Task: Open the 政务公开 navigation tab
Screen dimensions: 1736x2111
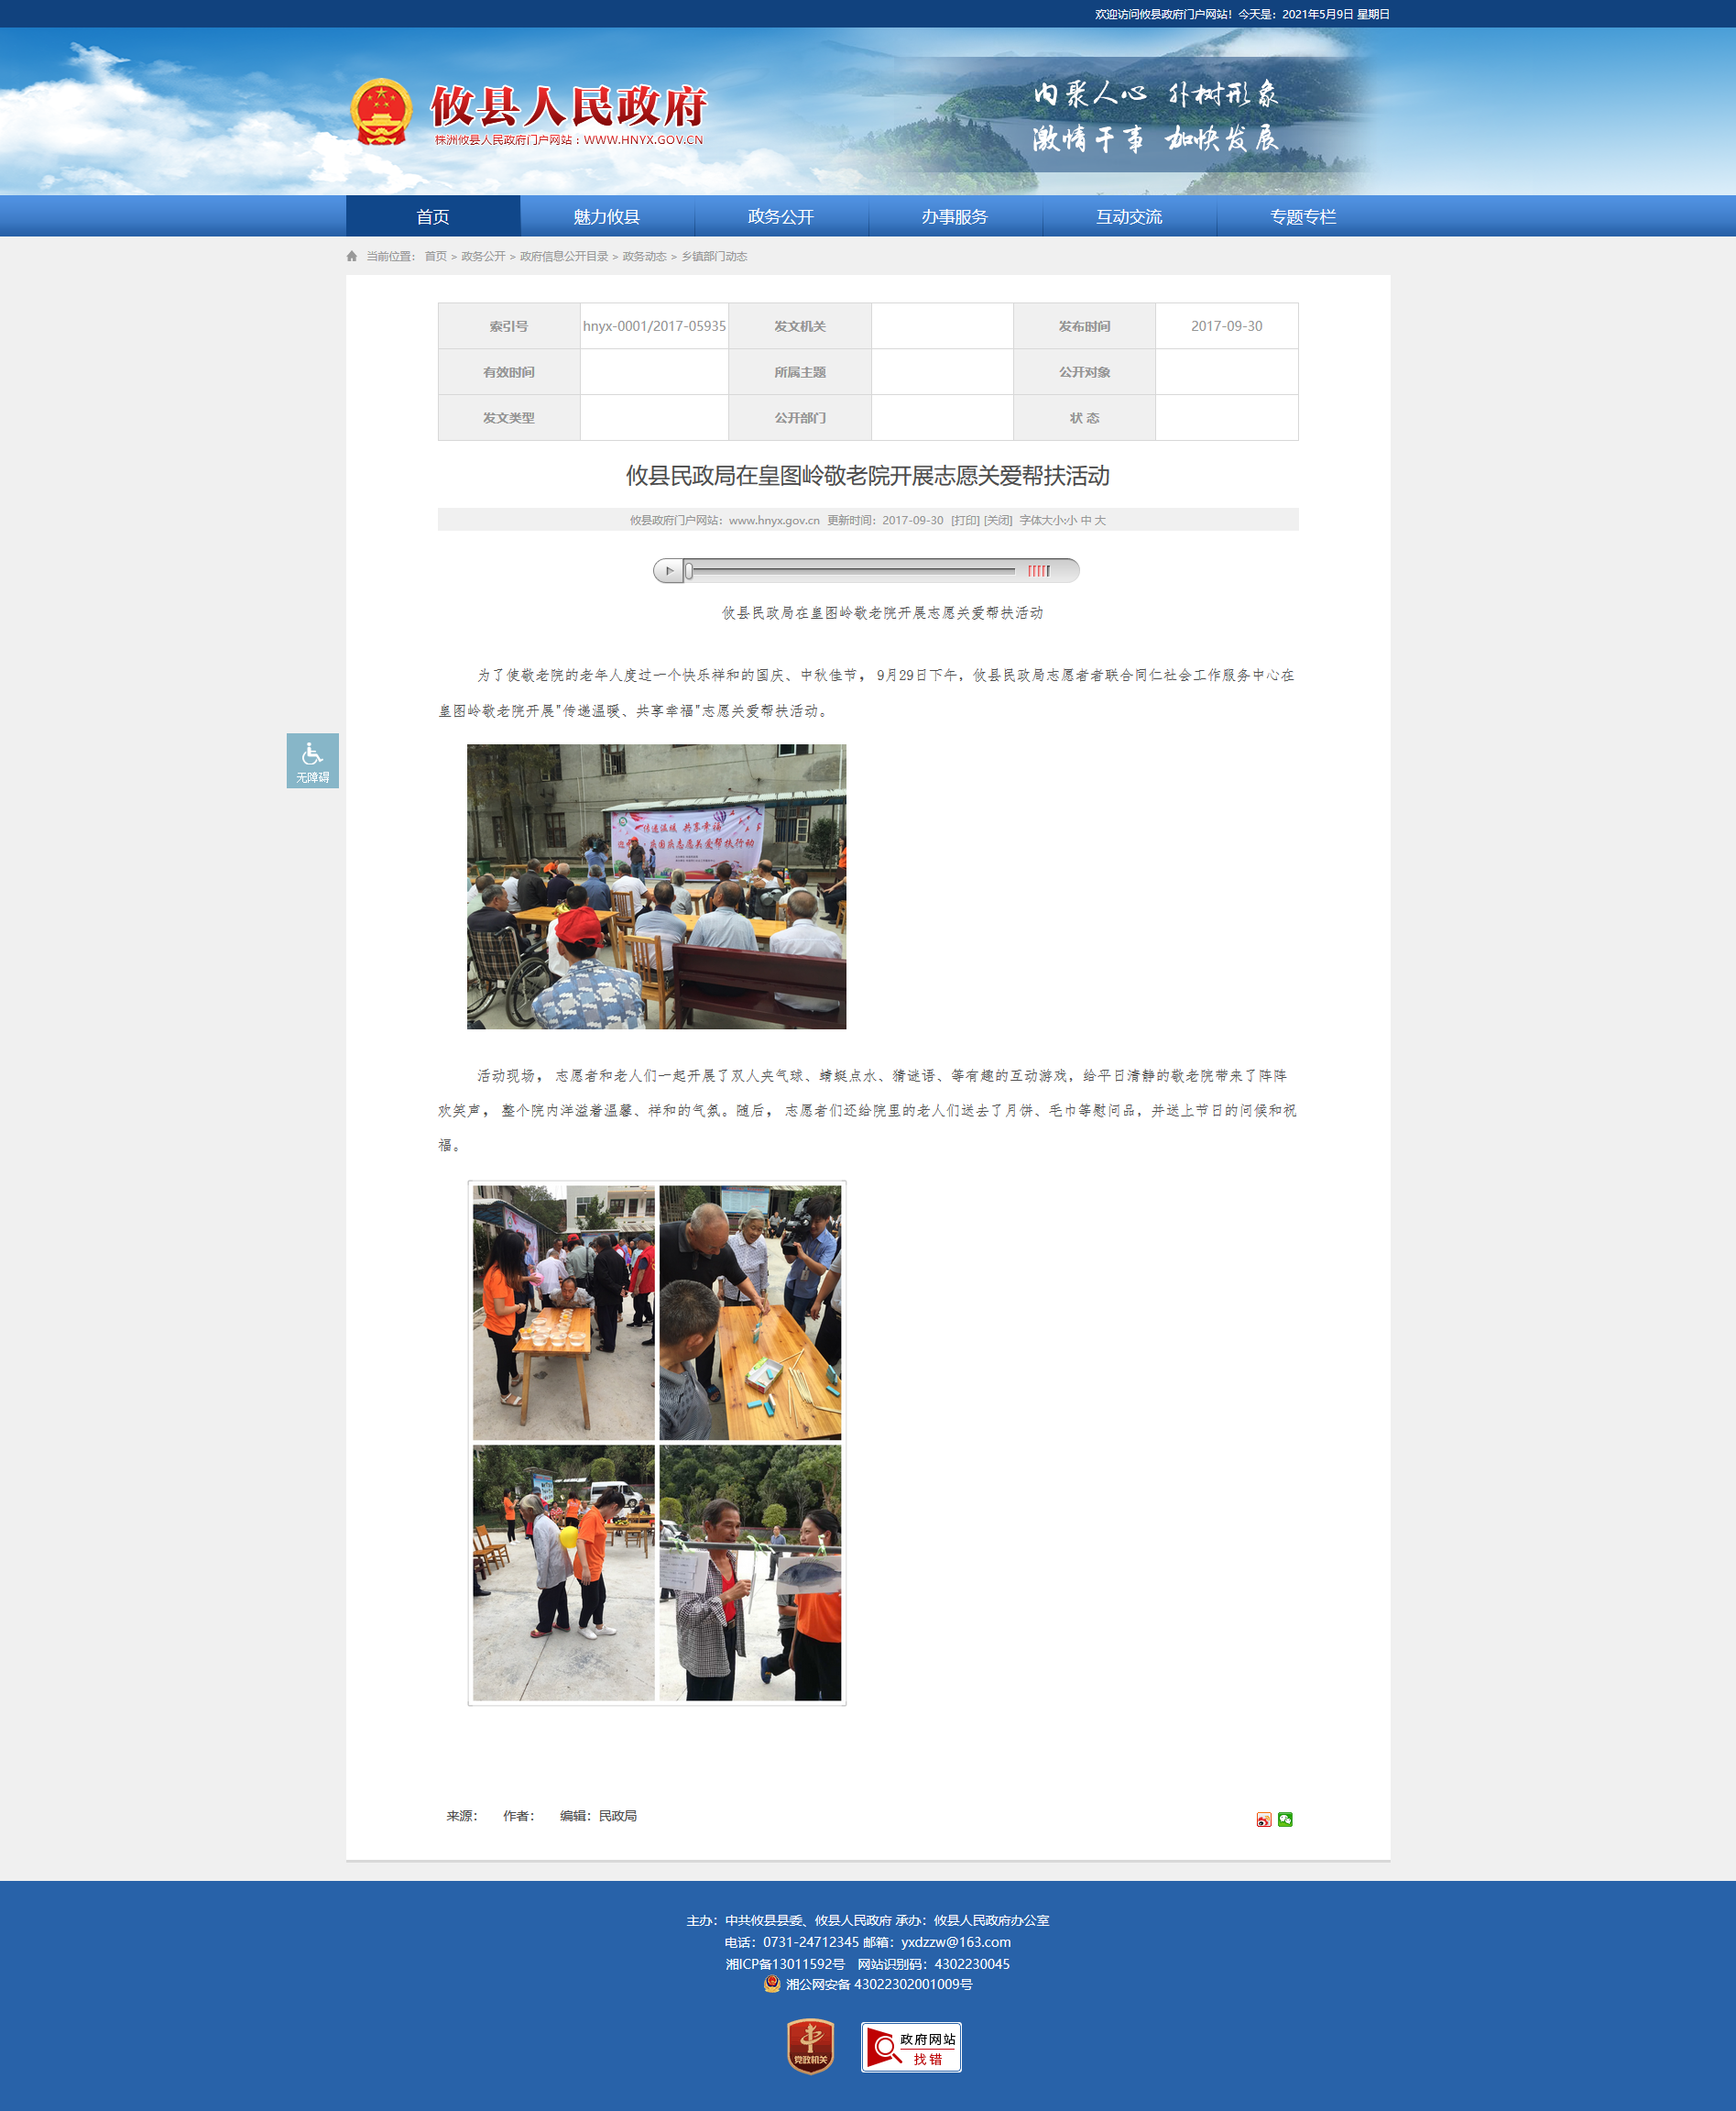Action: (x=781, y=217)
